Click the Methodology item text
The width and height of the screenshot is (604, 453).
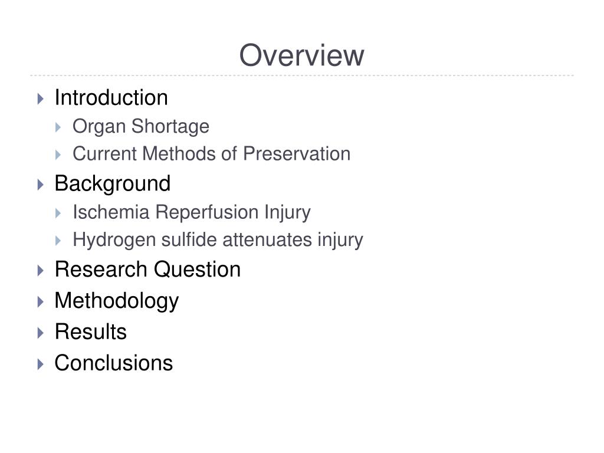click(117, 301)
